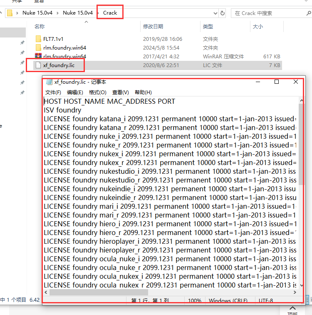Click the ISV foundry line

[62, 110]
